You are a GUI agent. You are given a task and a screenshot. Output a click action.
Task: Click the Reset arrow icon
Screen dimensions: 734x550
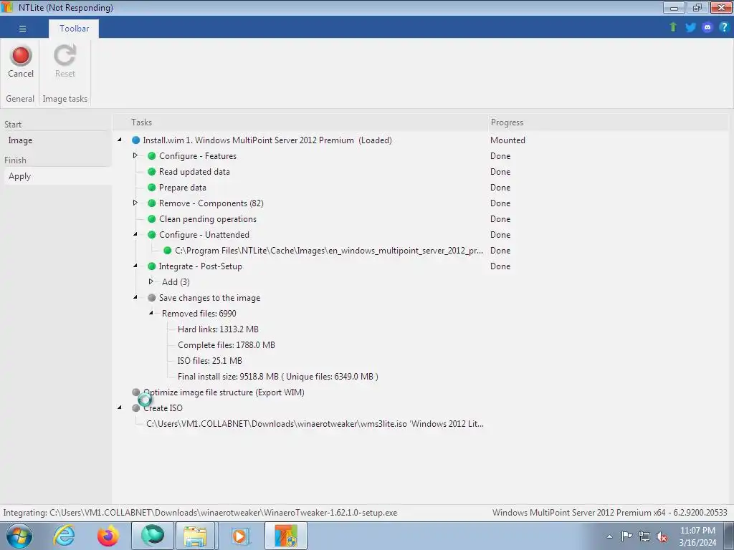click(65, 56)
